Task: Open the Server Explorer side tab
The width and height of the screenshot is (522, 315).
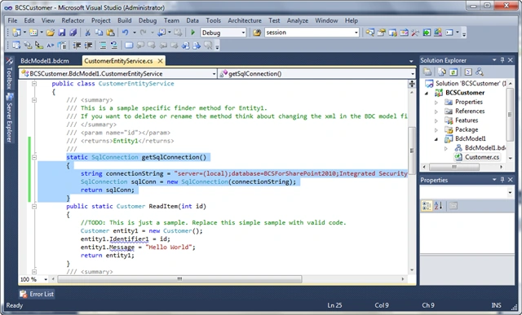Action: tap(9, 118)
